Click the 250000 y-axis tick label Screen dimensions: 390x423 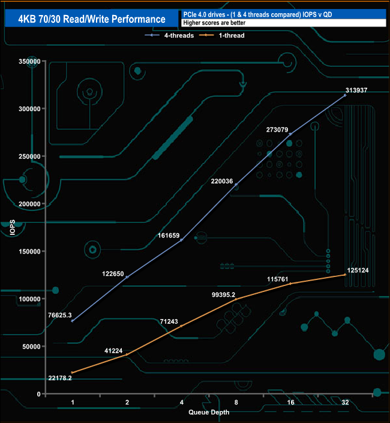coord(29,156)
